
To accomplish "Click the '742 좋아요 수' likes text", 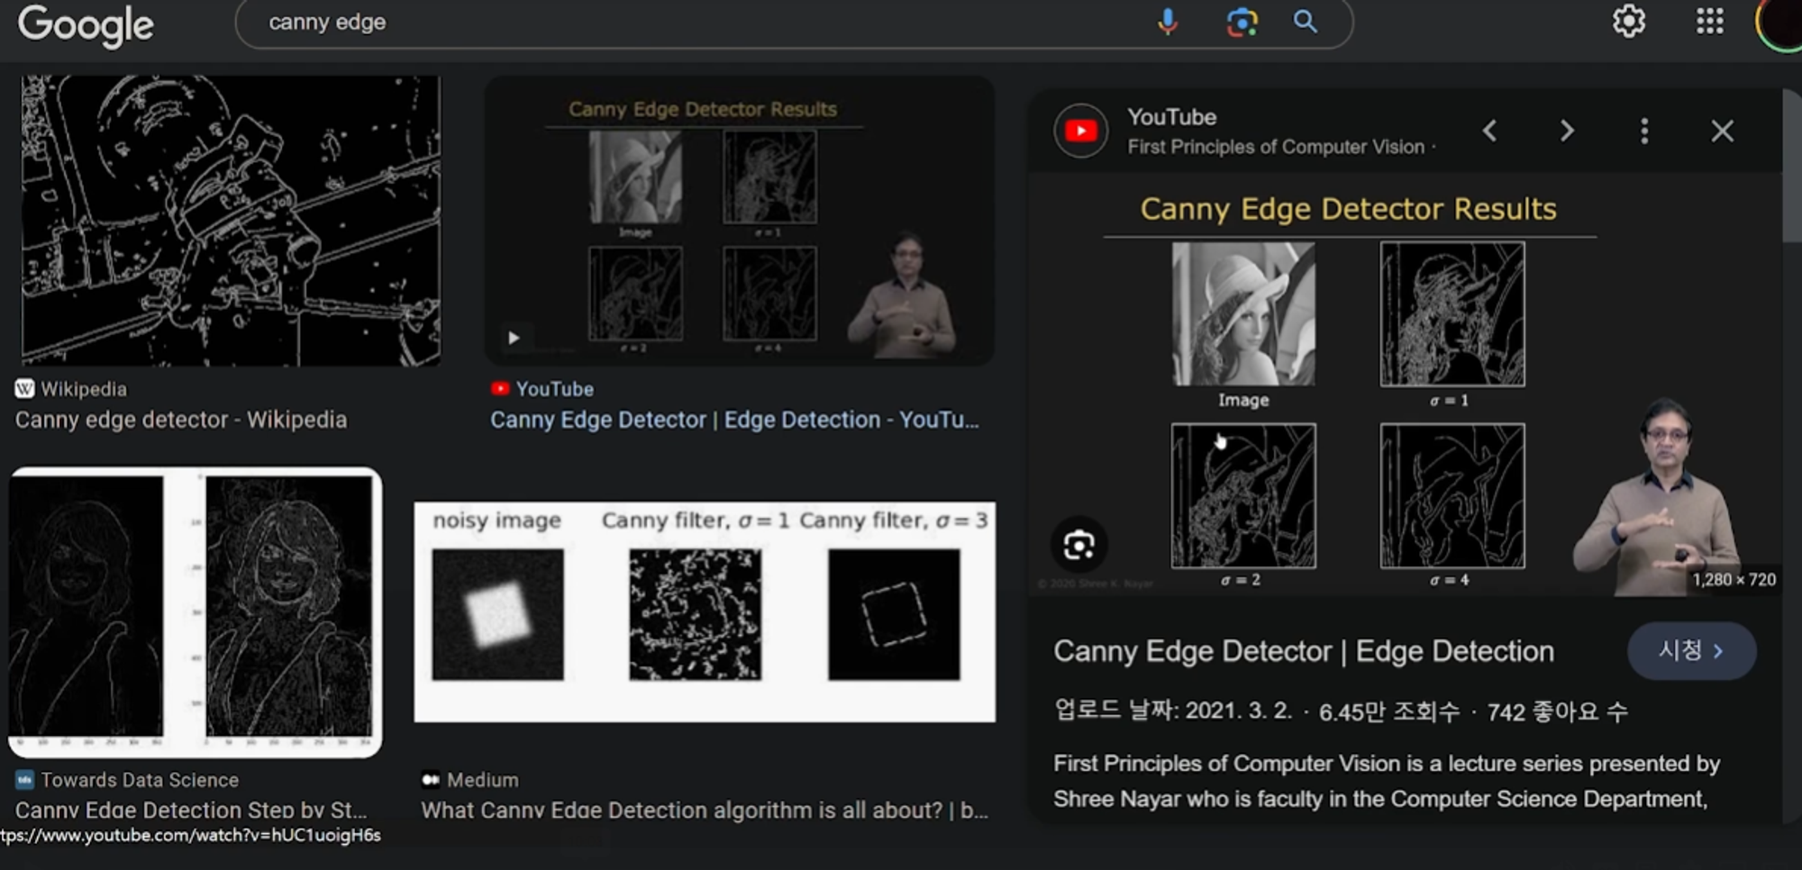I will coord(1557,711).
